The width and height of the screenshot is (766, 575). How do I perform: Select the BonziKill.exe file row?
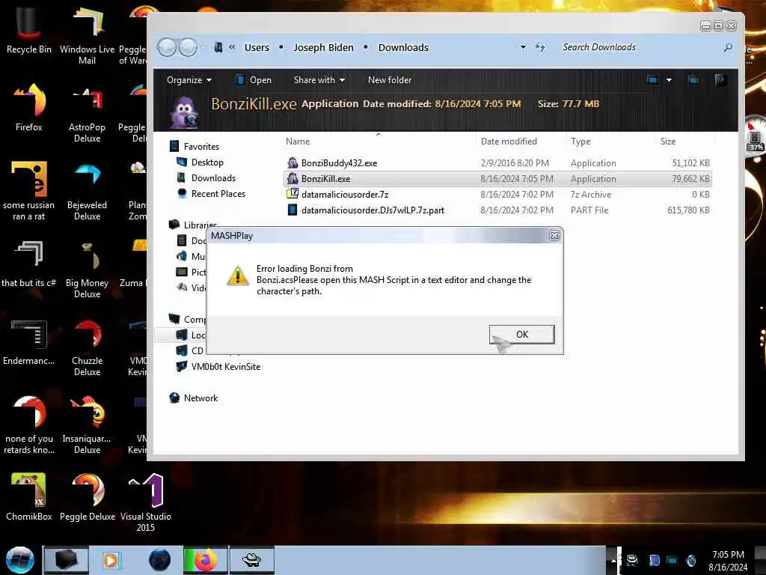(x=497, y=179)
